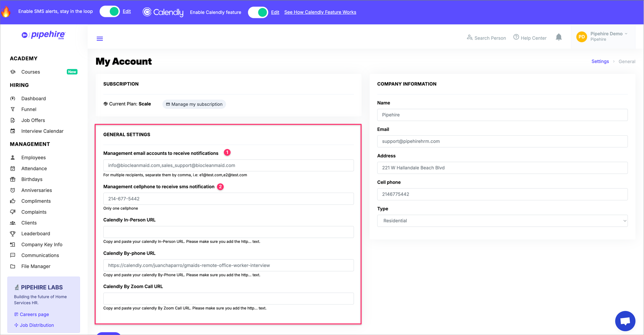Toggle the SMS alerts switch
This screenshot has height=335, width=644.
(x=110, y=11)
